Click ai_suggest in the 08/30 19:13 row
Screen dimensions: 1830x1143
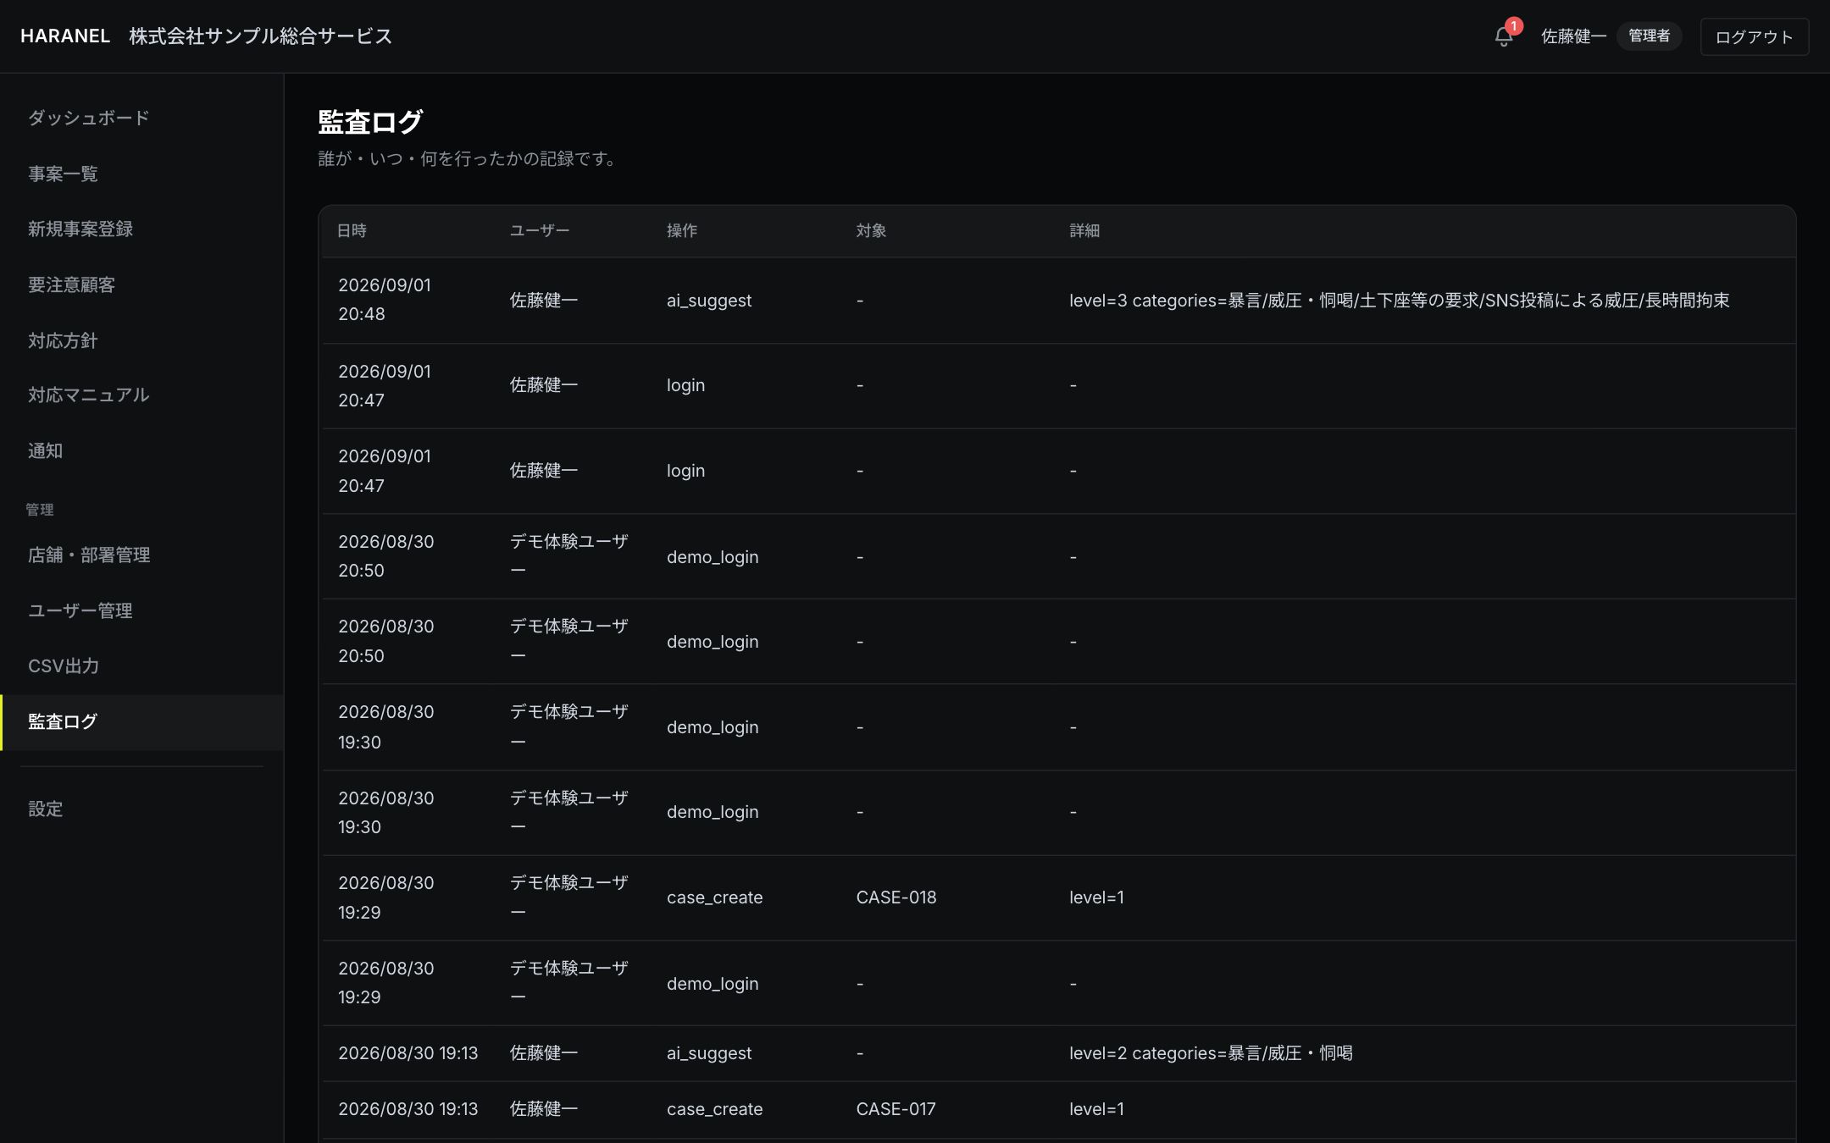tap(709, 1053)
